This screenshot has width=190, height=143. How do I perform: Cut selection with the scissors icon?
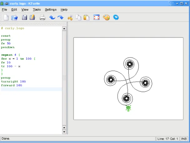point(70,18)
